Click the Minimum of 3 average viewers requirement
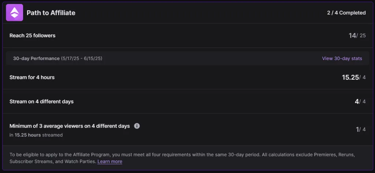Image resolution: width=375 pixels, height=173 pixels. pos(70,126)
